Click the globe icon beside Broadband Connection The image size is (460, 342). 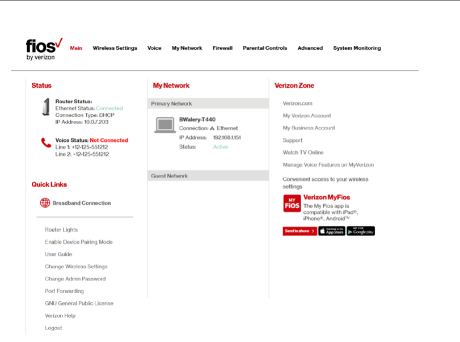[45, 202]
